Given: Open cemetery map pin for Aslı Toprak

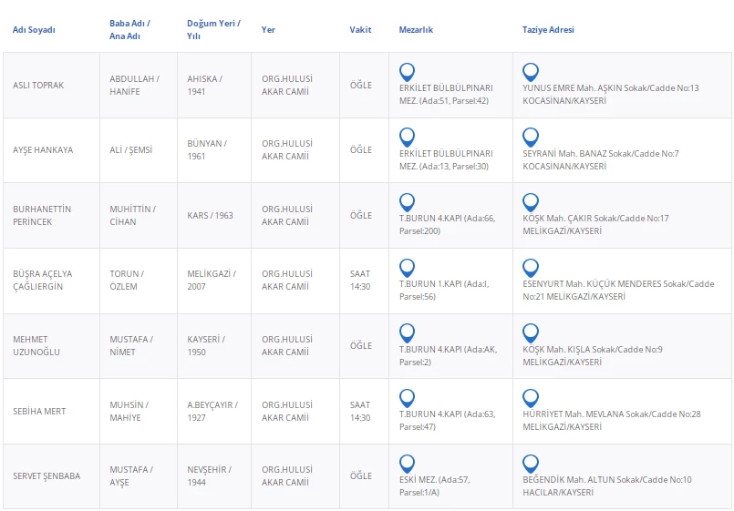Looking at the screenshot, I should click(x=407, y=71).
